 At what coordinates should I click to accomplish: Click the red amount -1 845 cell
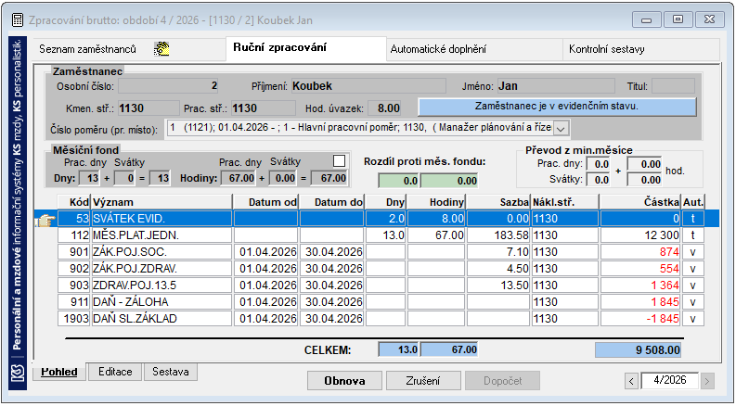[x=640, y=318]
